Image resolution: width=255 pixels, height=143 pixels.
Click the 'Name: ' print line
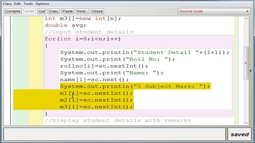[x=112, y=73]
